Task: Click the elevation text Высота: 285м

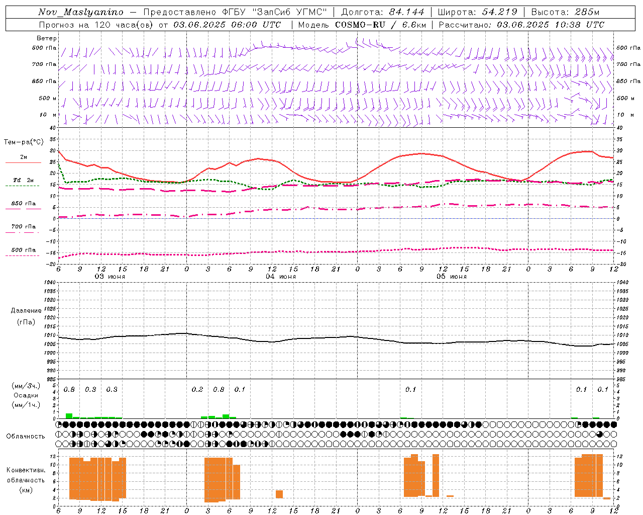Action: pyautogui.click(x=565, y=12)
